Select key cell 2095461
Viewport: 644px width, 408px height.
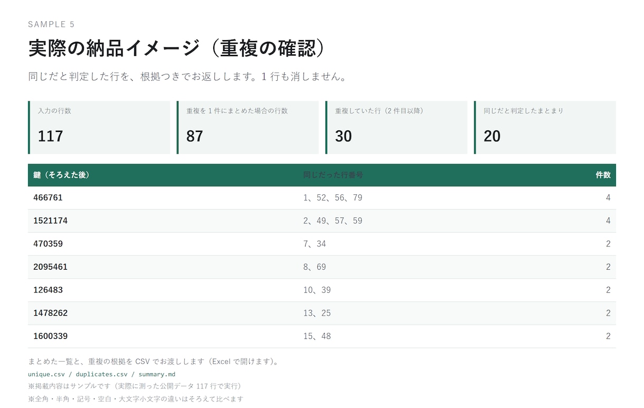coord(51,267)
